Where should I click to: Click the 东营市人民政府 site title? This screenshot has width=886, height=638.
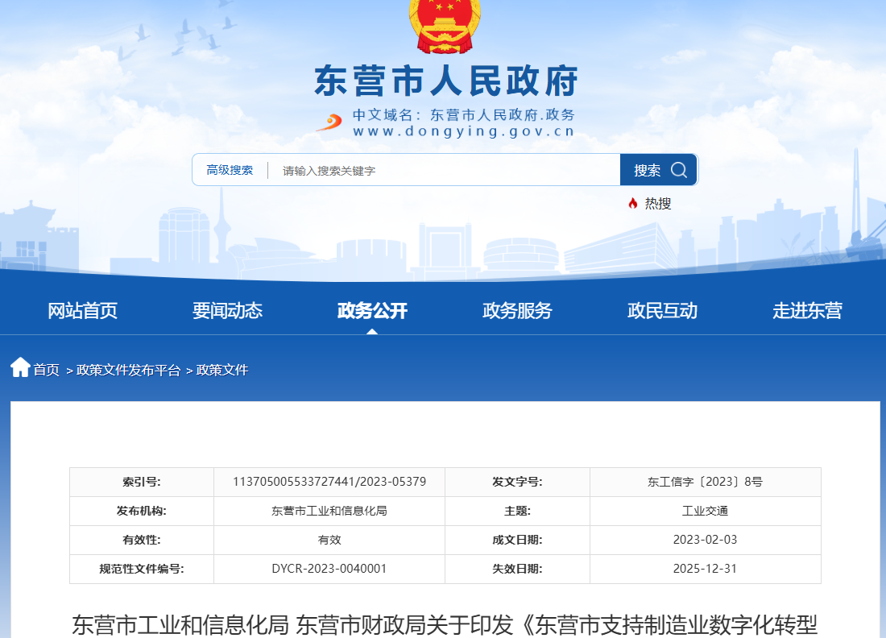coord(448,78)
